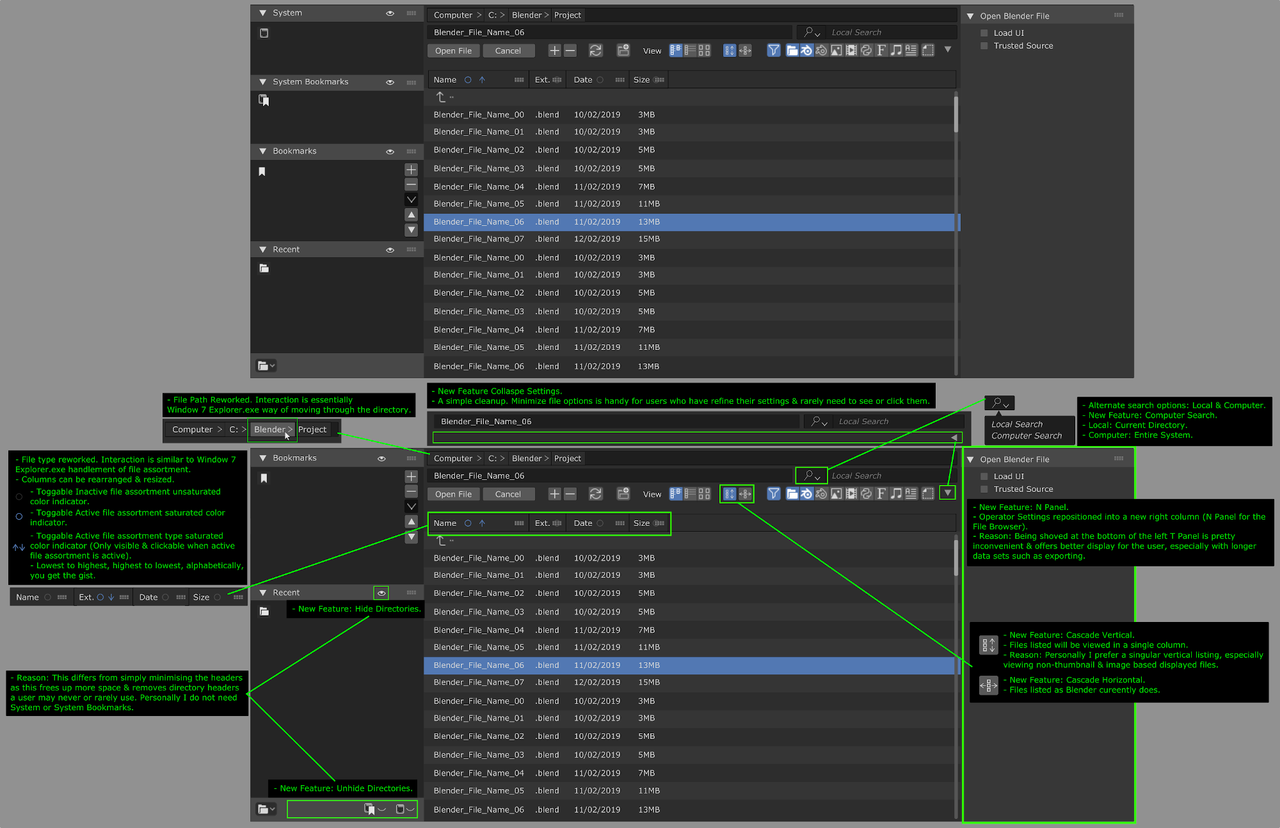Move bookmark down arrow in top Bookmarks panel
1280x828 pixels.
tap(412, 230)
